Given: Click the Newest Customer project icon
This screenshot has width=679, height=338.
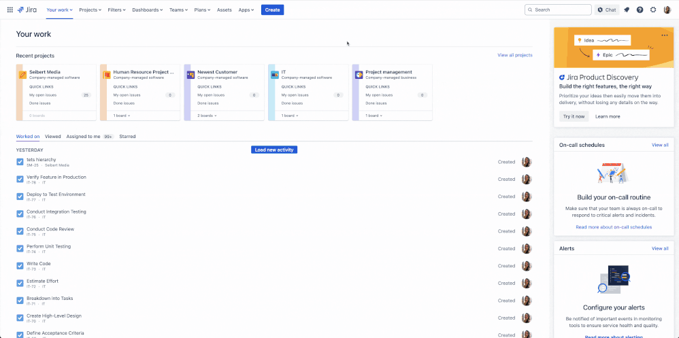Looking at the screenshot, I should click(x=191, y=75).
